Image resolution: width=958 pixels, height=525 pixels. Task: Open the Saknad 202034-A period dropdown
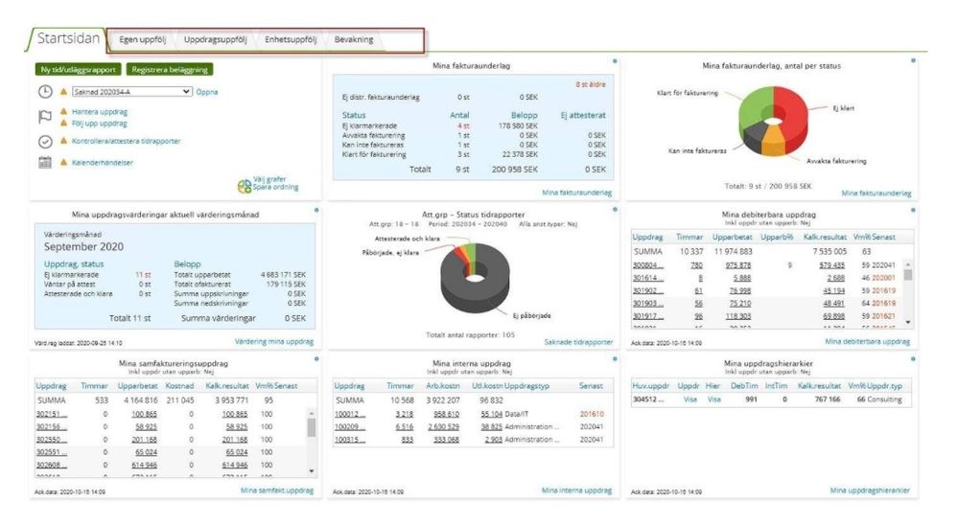tap(132, 92)
